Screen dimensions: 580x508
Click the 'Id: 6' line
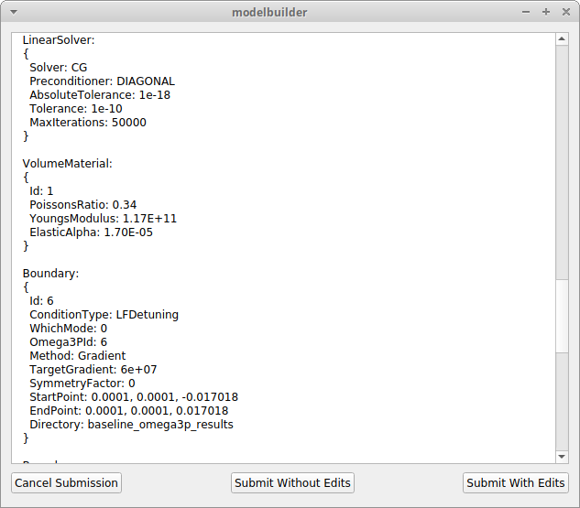[41, 301]
